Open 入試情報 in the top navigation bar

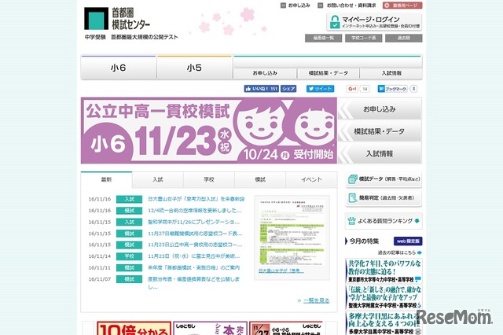pyautogui.click(x=391, y=73)
